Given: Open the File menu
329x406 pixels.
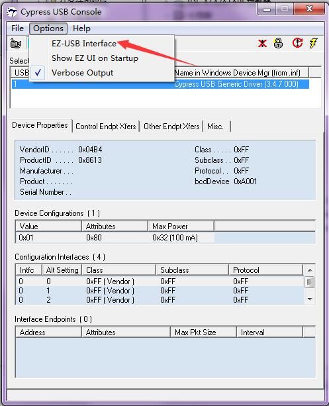Looking at the screenshot, I should [17, 28].
